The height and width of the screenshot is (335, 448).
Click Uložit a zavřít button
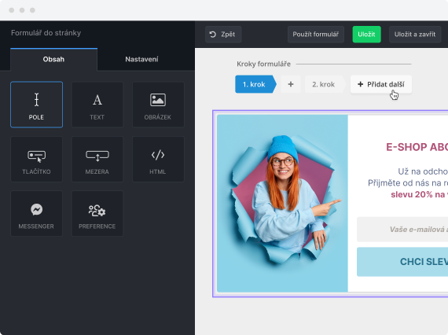pos(415,35)
